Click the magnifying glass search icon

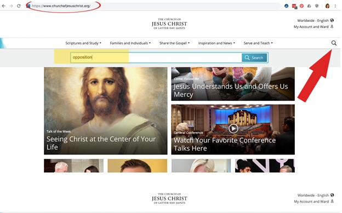coord(334,43)
